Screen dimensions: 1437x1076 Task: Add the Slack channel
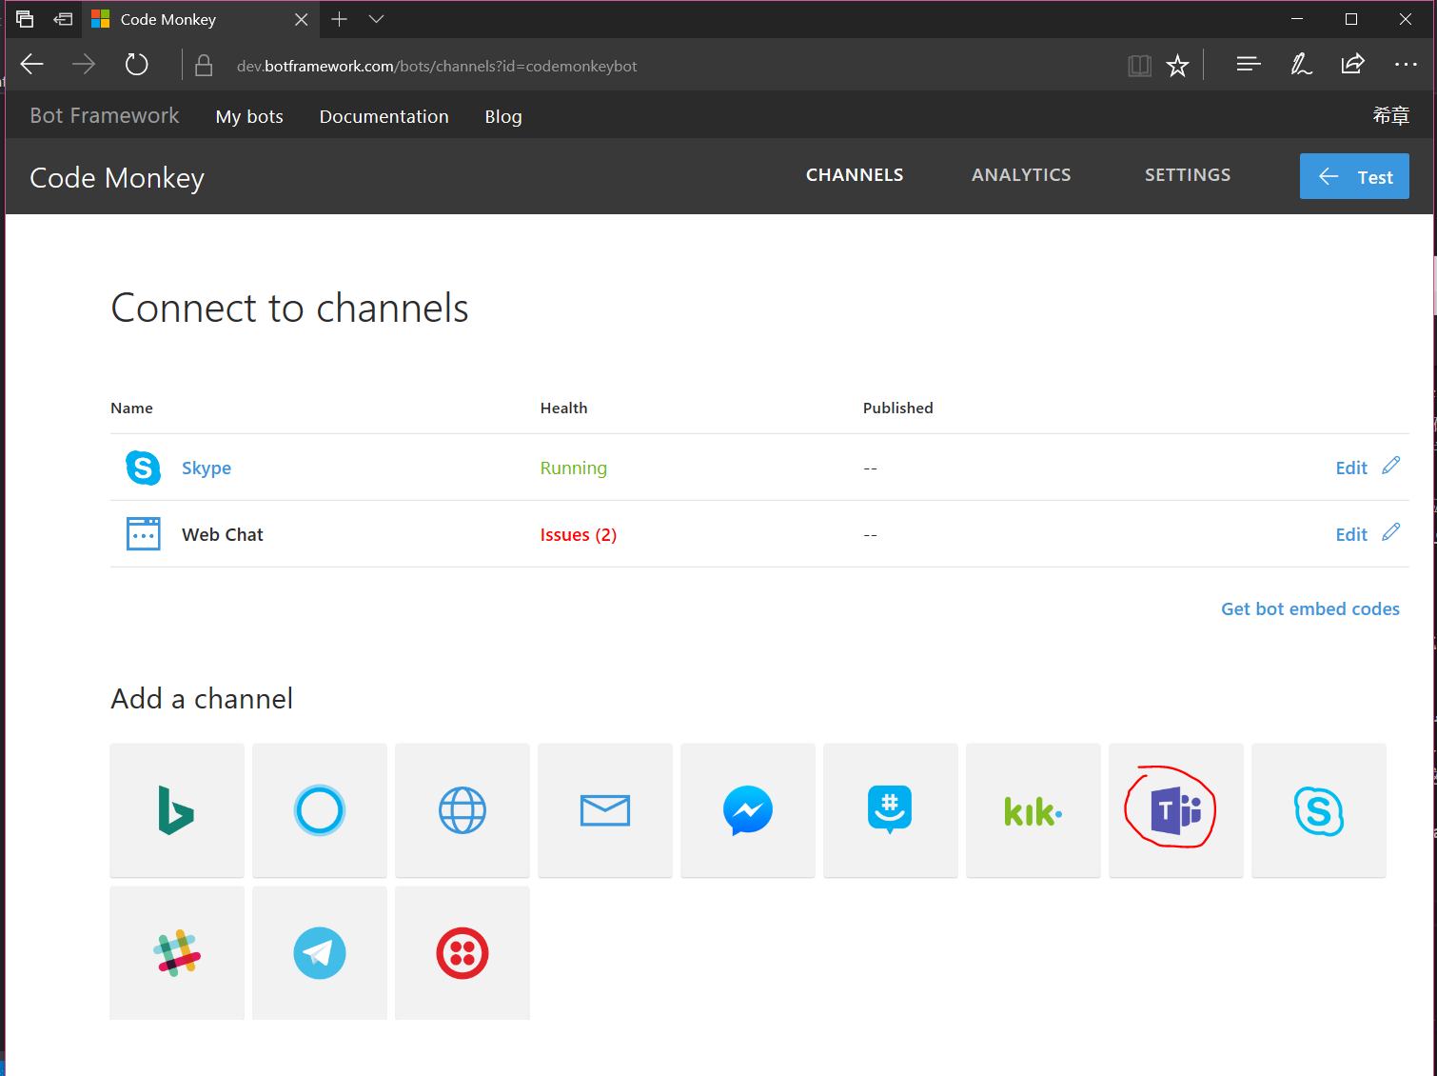[x=176, y=952]
